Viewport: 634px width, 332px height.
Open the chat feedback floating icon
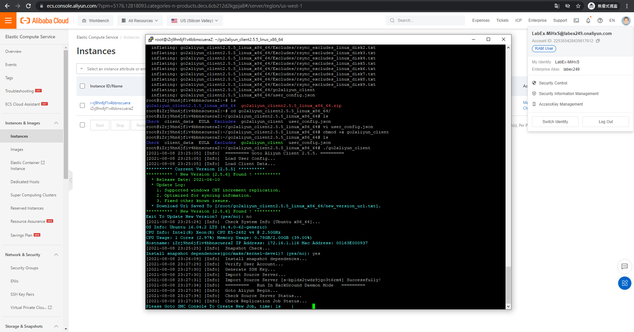click(x=624, y=266)
